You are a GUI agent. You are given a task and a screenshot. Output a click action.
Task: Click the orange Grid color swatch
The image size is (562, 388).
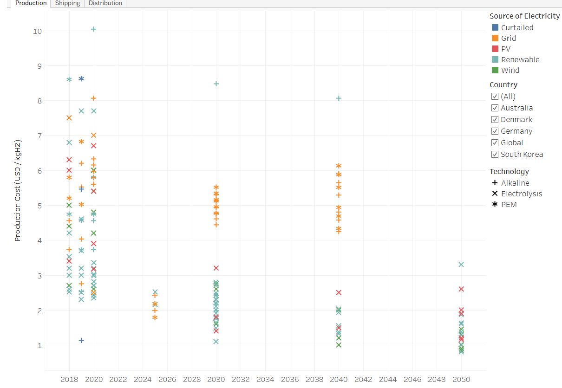495,38
